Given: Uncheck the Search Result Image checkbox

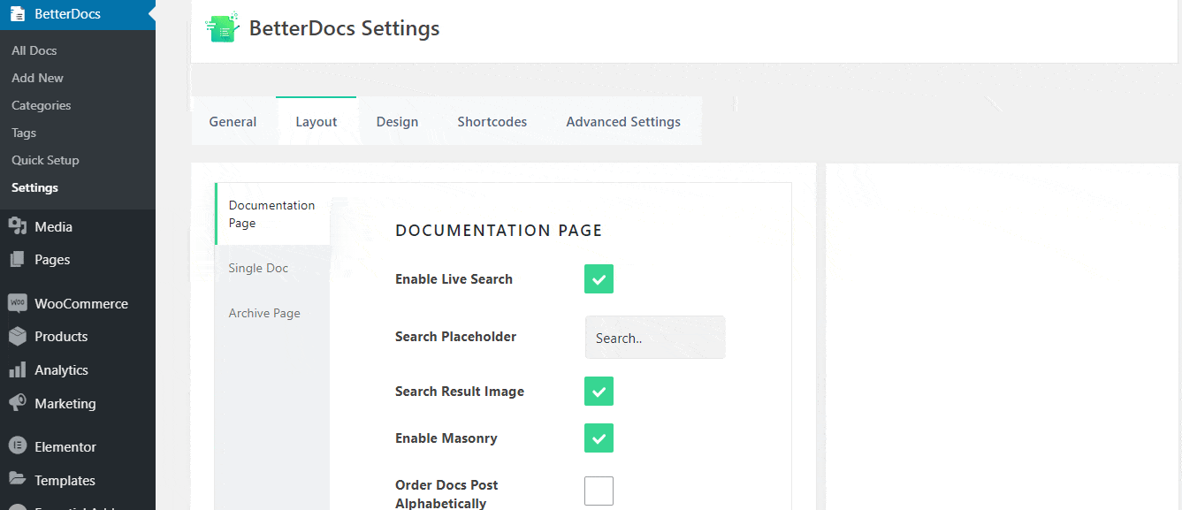Looking at the screenshot, I should click(x=599, y=392).
